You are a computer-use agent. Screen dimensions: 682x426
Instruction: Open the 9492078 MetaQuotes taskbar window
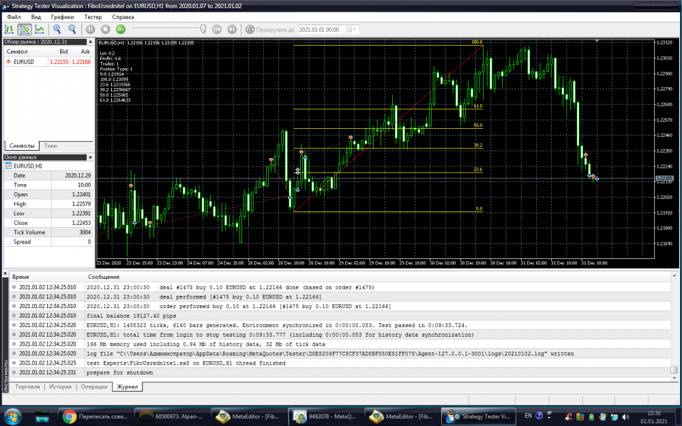pyautogui.click(x=324, y=416)
